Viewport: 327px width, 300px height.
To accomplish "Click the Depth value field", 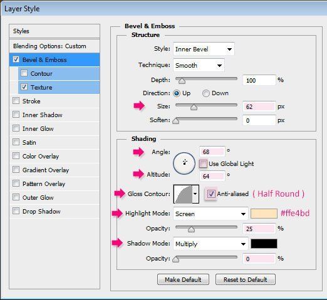I will point(259,80).
